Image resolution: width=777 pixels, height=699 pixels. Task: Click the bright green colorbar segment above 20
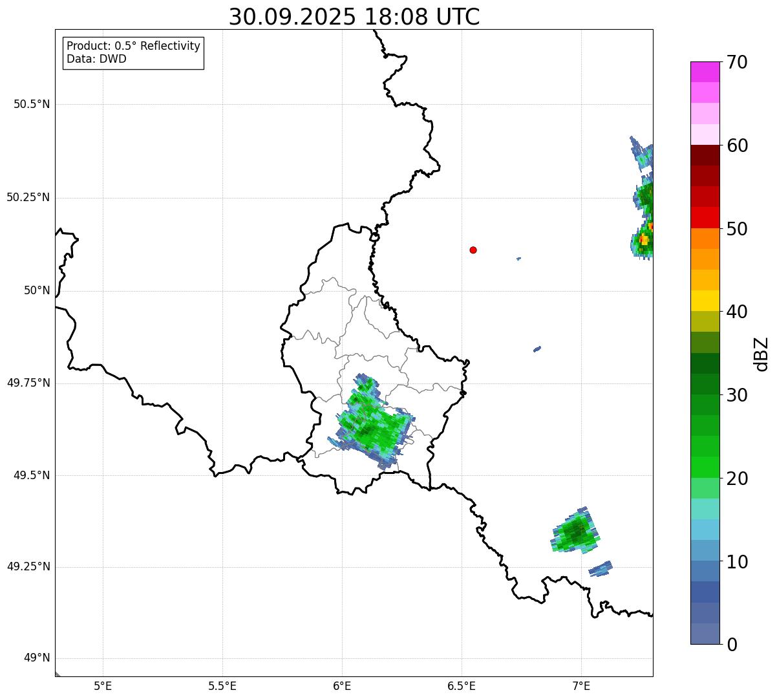(705, 468)
